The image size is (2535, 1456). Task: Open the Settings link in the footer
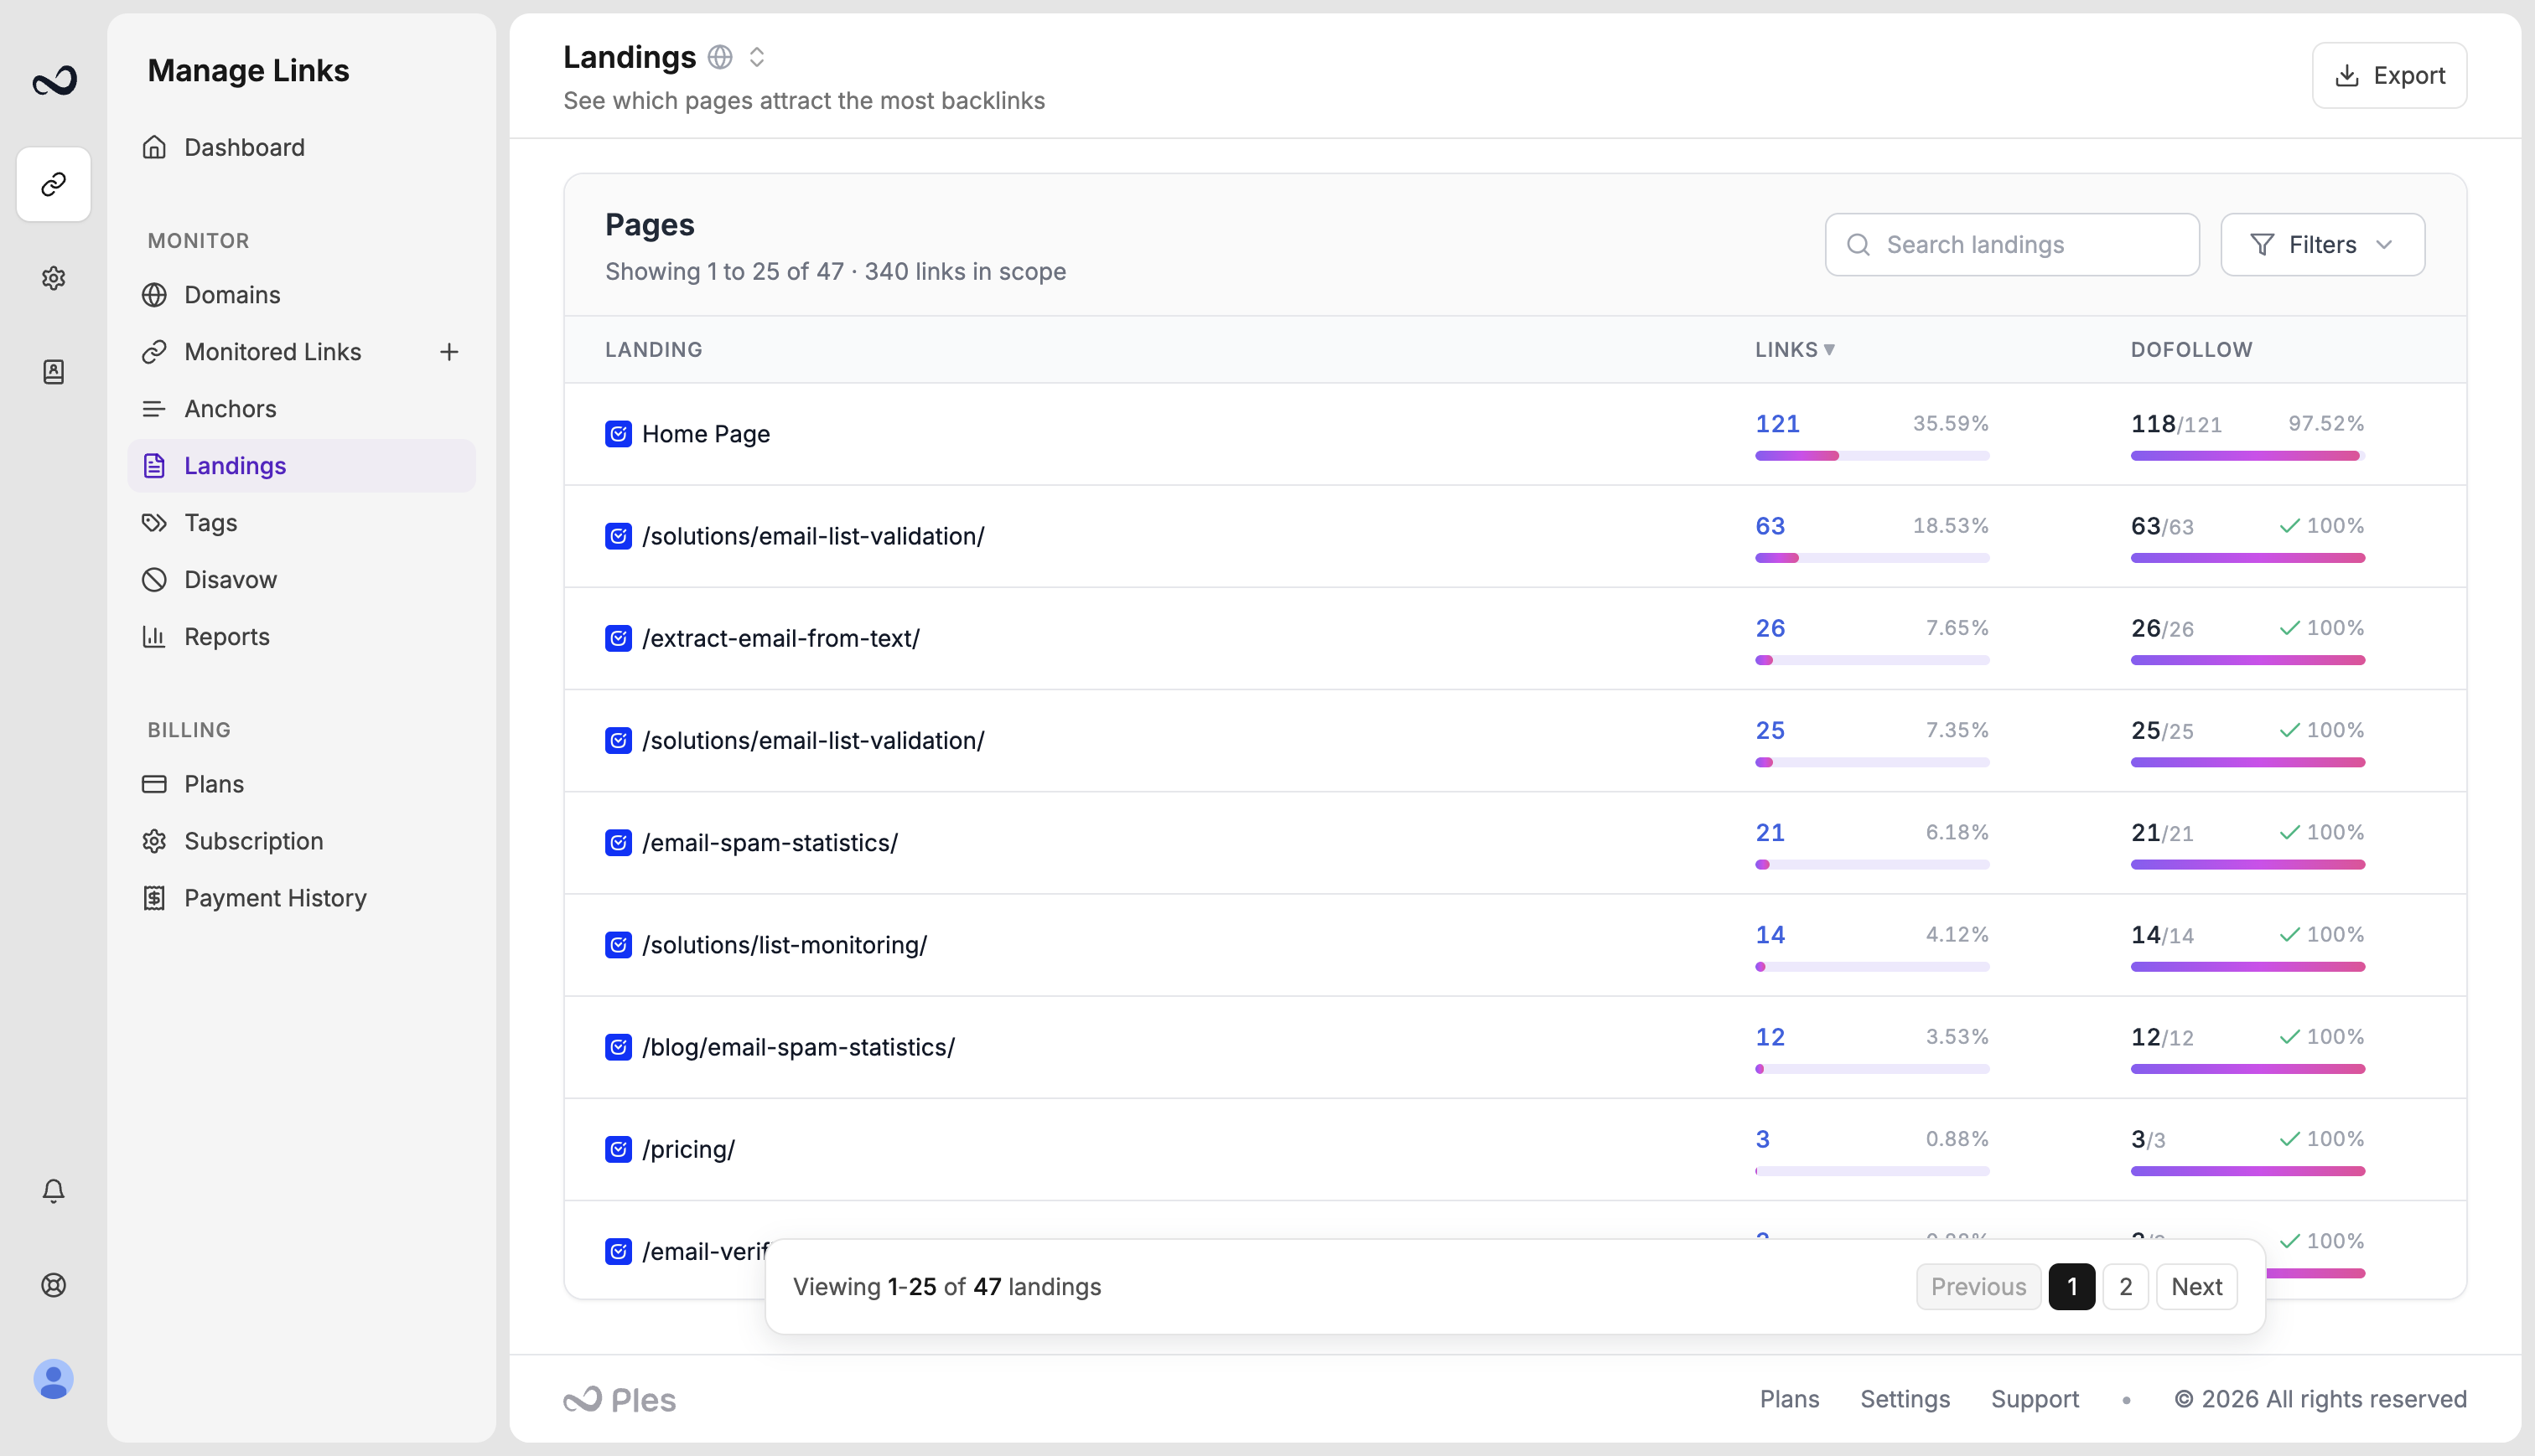[x=1905, y=1399]
